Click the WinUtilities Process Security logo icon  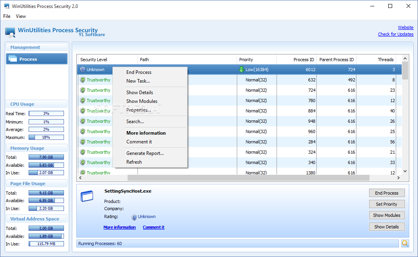pyautogui.click(x=10, y=32)
